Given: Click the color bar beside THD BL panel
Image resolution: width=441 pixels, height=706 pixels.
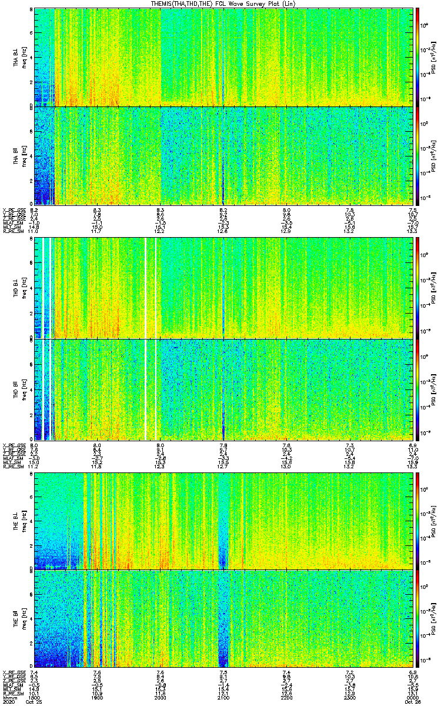Looking at the screenshot, I should [417, 288].
